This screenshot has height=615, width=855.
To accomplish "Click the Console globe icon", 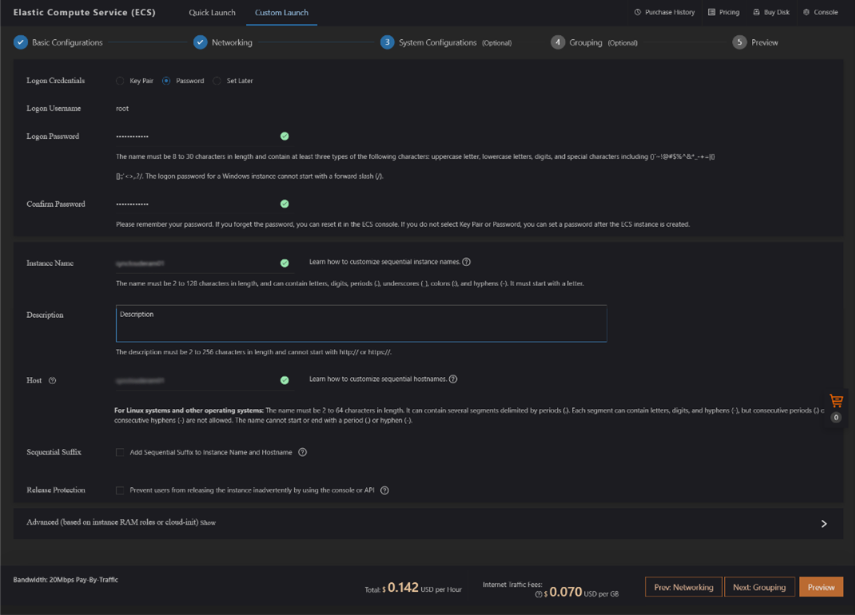I will (806, 12).
